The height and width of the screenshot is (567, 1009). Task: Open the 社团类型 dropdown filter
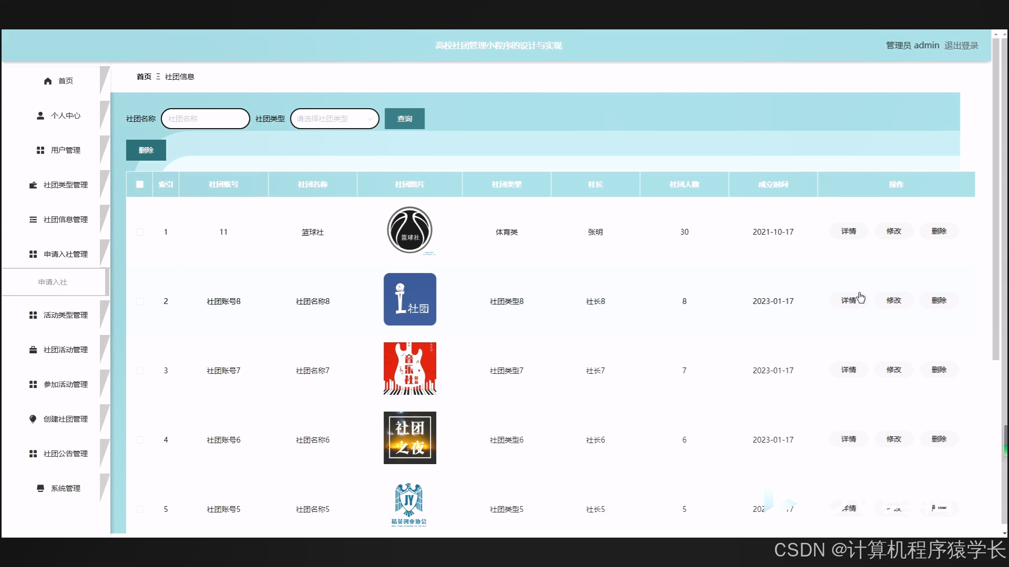(x=335, y=119)
